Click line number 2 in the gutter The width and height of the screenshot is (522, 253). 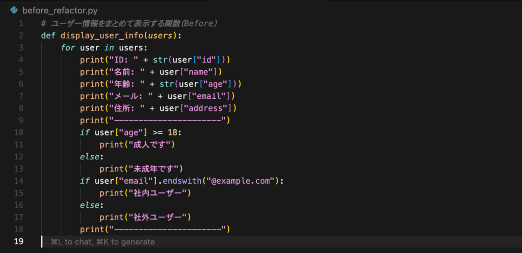coord(21,36)
